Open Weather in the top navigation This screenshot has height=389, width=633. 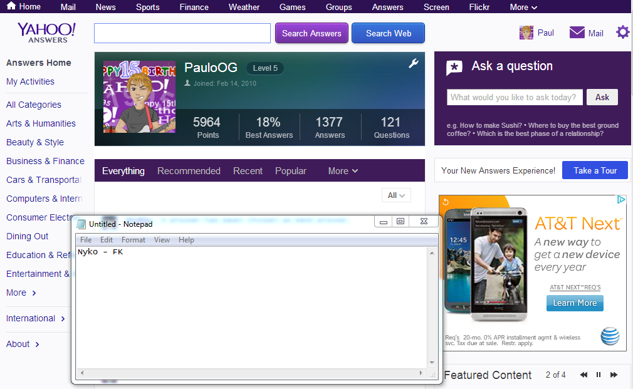(244, 8)
